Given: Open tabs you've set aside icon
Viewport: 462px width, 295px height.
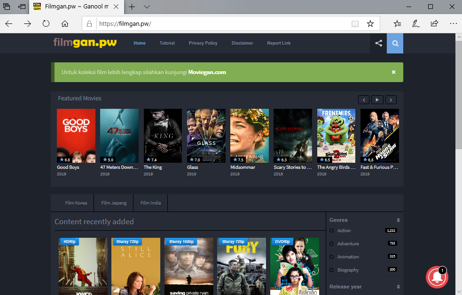Looking at the screenshot, I should (x=7, y=7).
